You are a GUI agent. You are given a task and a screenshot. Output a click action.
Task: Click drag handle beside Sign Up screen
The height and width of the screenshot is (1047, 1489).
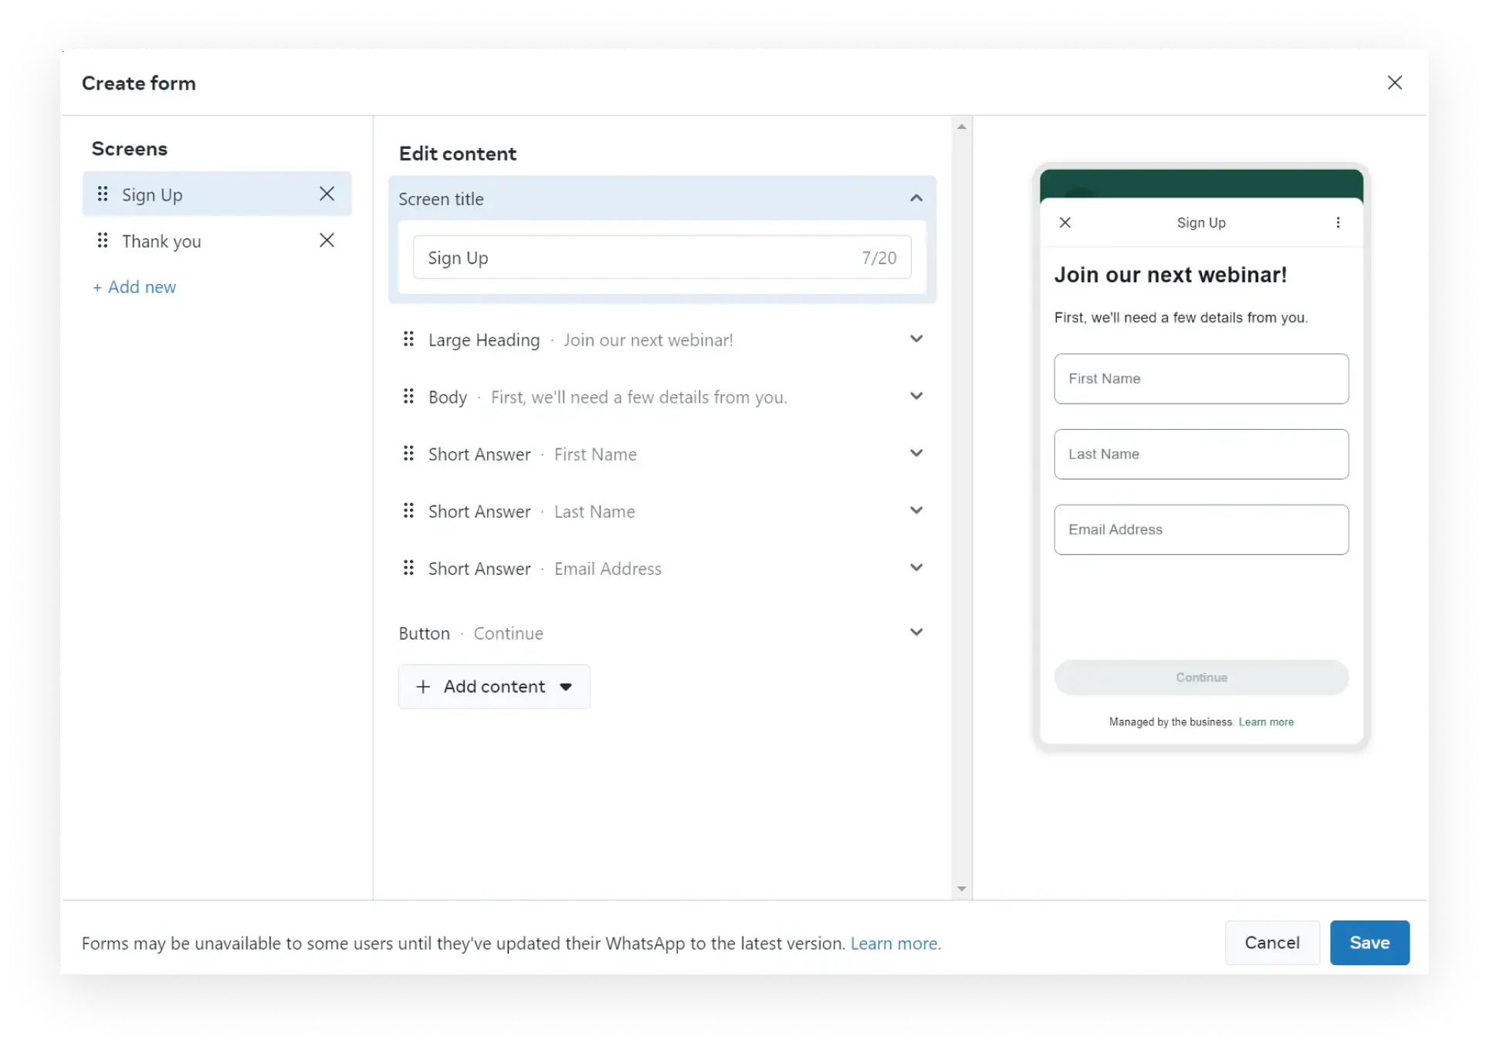click(x=102, y=194)
